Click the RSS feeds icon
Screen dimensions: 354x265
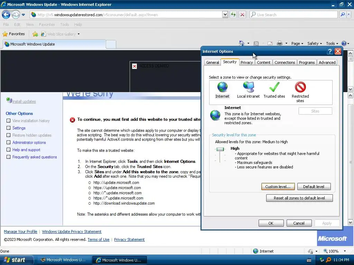point(256,43)
